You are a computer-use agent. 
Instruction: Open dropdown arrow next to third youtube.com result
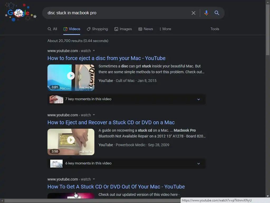pos(94,179)
